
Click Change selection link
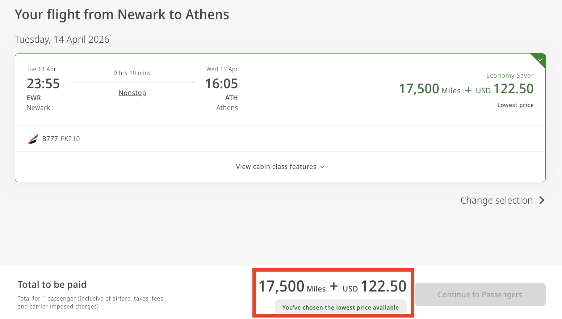coord(496,200)
